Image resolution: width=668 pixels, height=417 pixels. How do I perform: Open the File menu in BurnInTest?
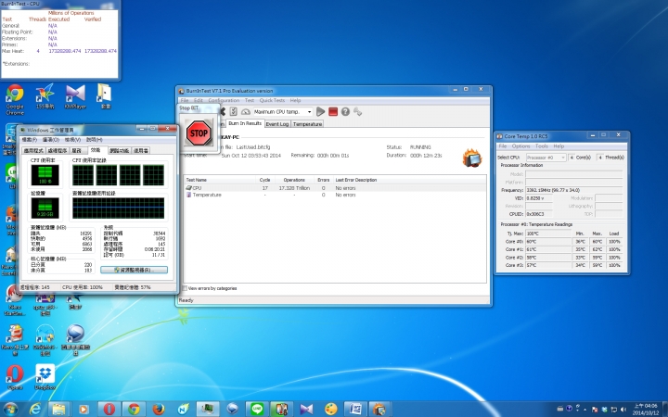(185, 100)
